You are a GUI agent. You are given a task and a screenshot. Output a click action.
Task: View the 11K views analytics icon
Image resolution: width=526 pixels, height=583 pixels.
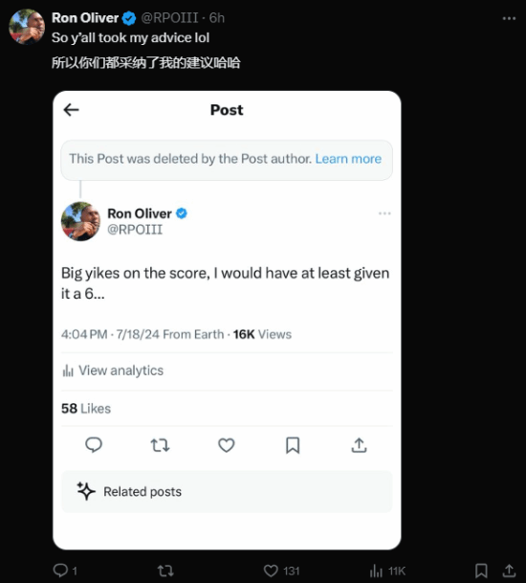click(x=387, y=571)
